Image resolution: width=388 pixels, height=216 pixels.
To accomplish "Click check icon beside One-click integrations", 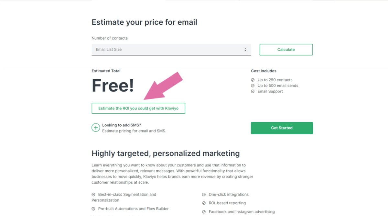I will click(204, 195).
